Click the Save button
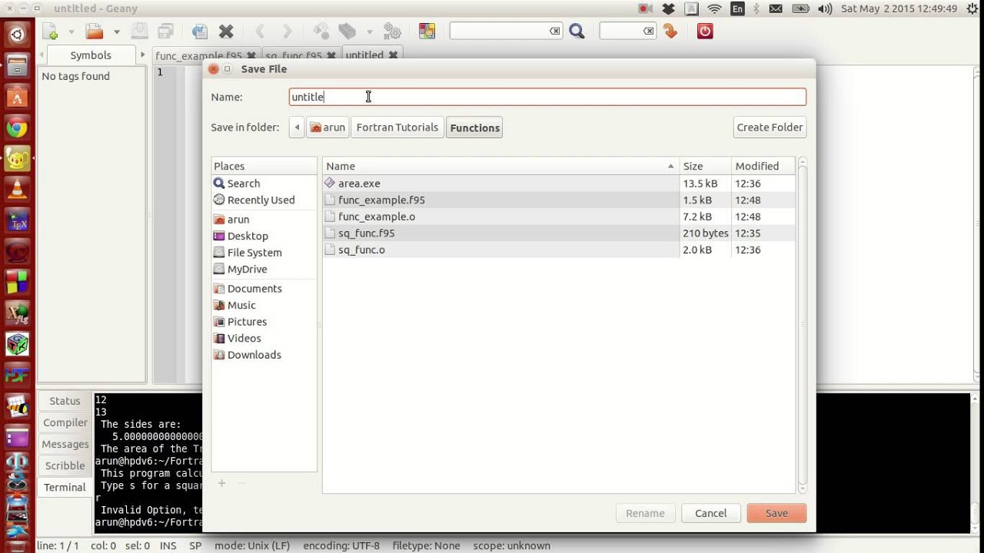 [776, 513]
